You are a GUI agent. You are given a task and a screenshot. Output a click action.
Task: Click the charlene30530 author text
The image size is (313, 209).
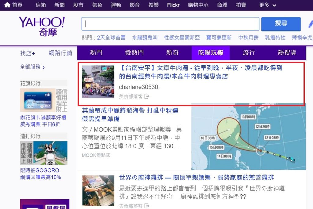pyautogui.click(x=139, y=87)
